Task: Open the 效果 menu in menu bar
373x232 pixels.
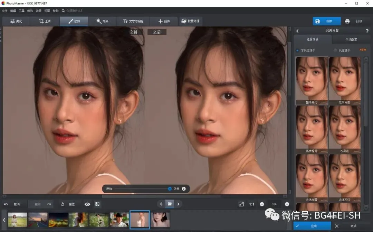Action: (39, 11)
